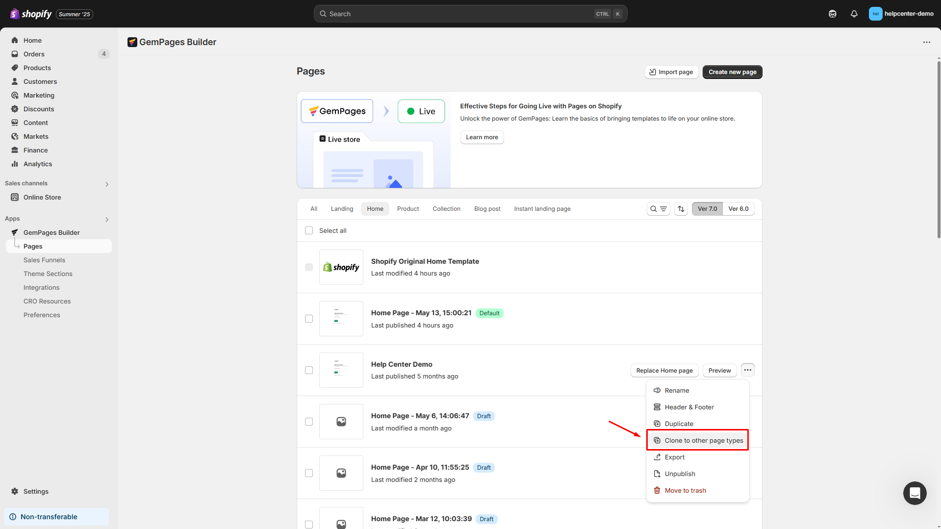Image resolution: width=941 pixels, height=529 pixels.
Task: Open the chat support bubble
Action: pyautogui.click(x=915, y=493)
